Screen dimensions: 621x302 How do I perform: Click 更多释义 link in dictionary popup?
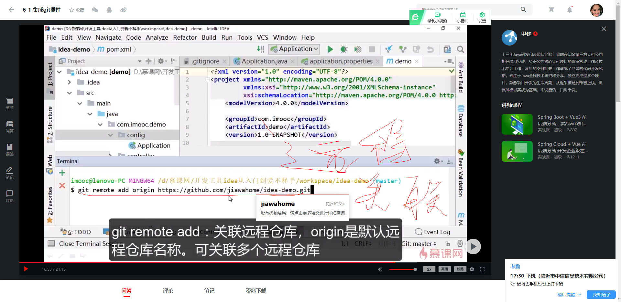pos(335,204)
